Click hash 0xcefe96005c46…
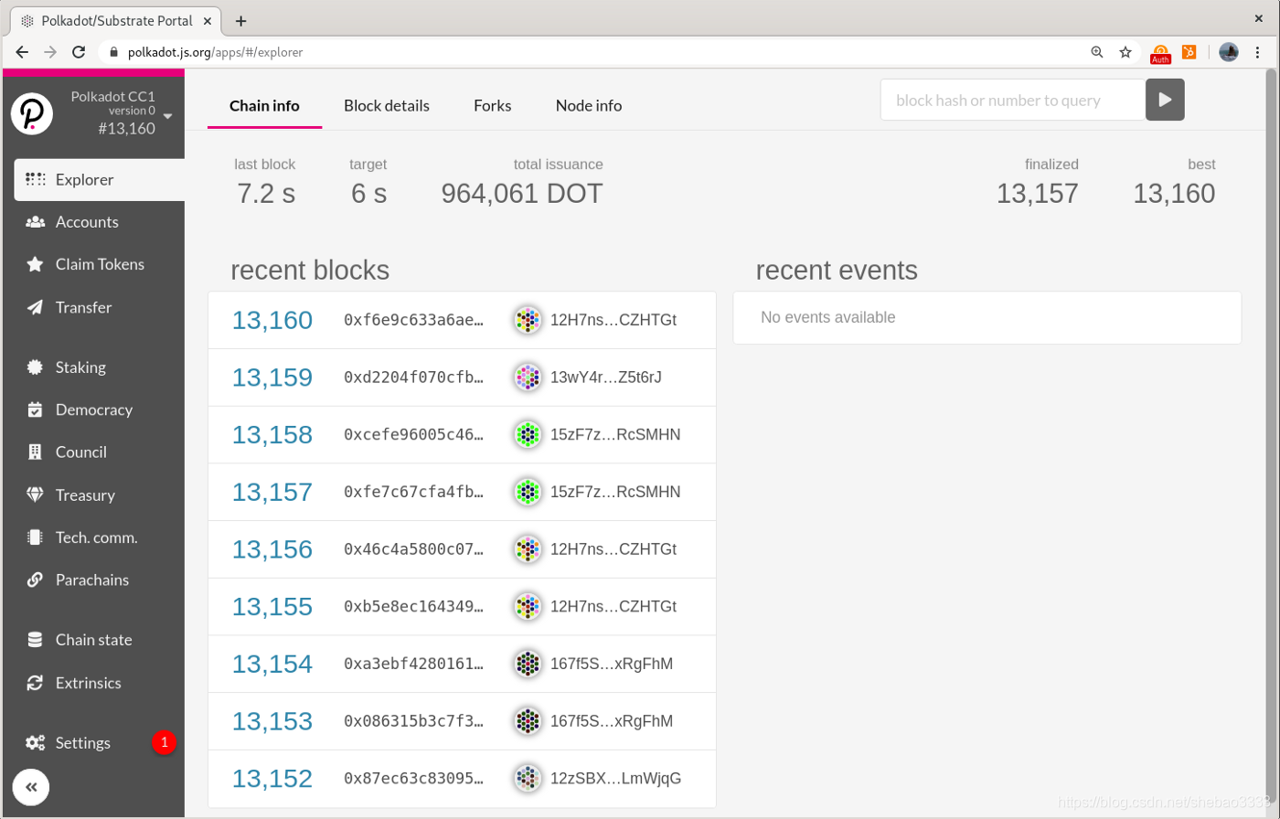This screenshot has height=819, width=1280. coord(414,434)
